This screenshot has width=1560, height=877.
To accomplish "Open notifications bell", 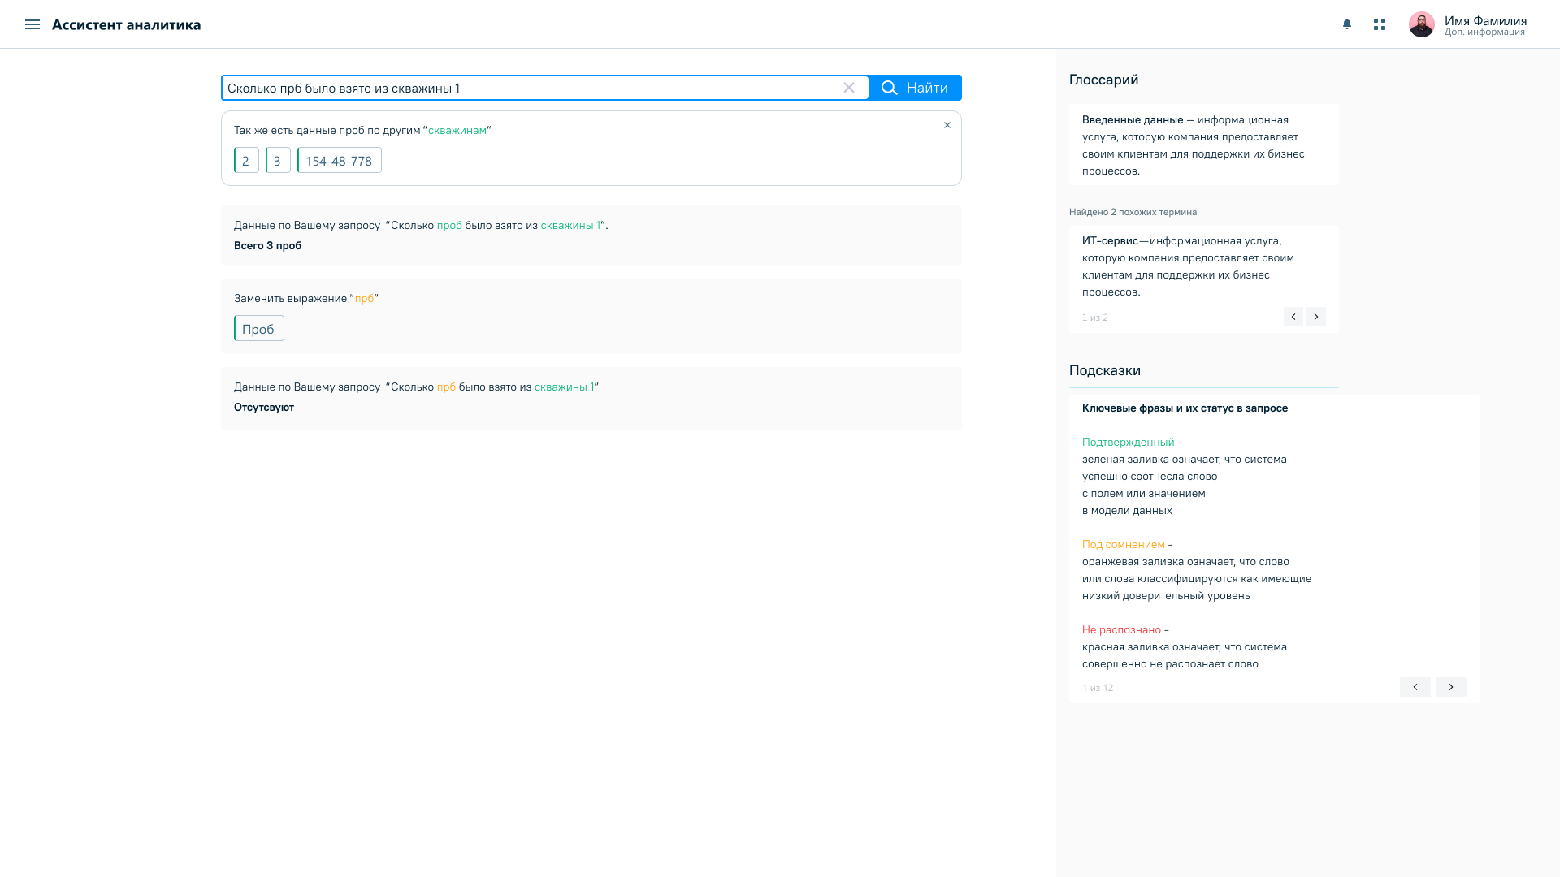I will click(x=1347, y=24).
